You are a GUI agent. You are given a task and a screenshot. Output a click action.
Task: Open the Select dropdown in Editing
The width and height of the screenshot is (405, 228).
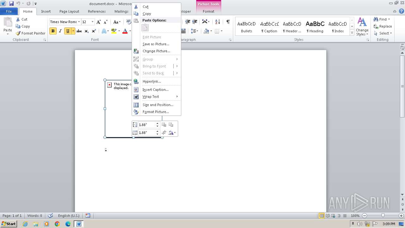383,33
